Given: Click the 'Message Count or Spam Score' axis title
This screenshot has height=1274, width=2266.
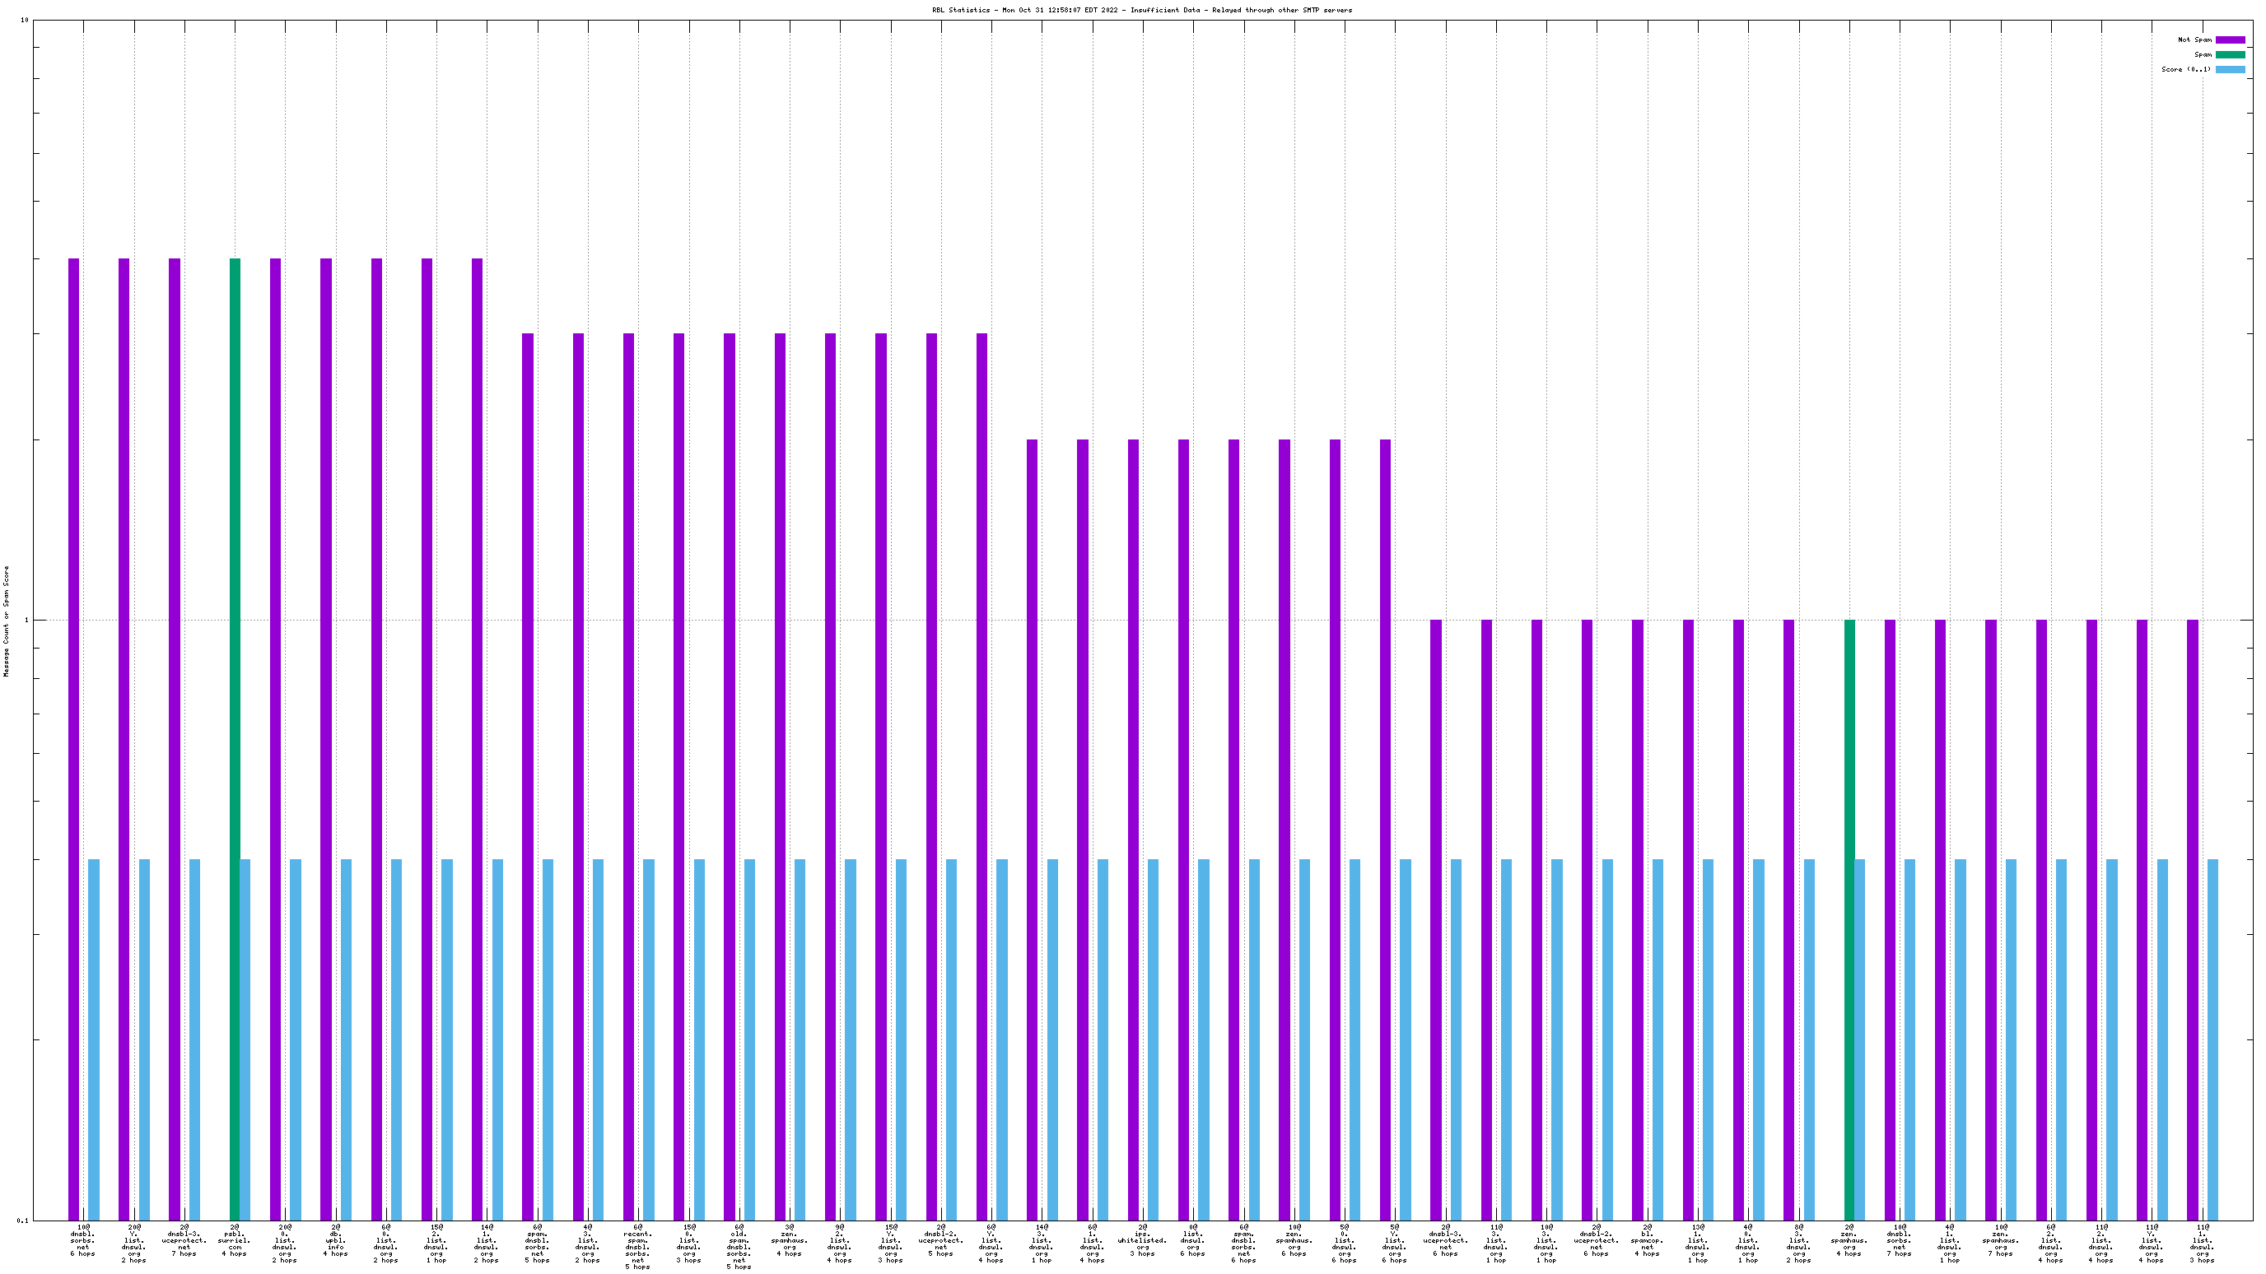Looking at the screenshot, I should point(6,621).
